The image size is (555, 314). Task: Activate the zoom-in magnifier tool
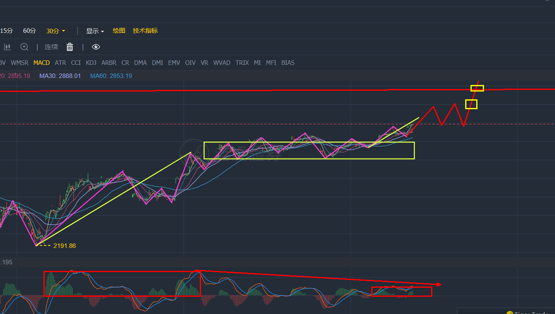pos(25,47)
